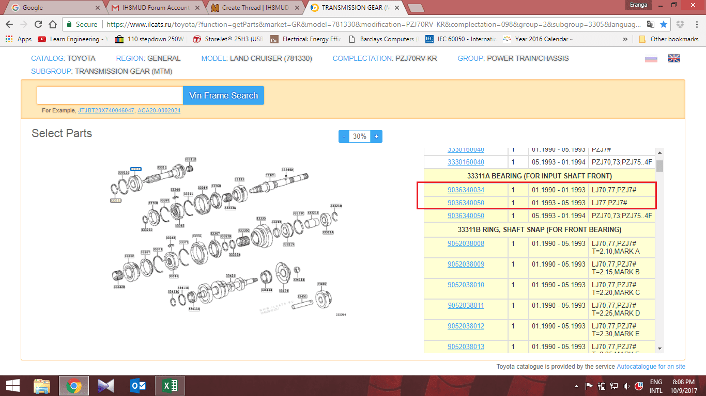The width and height of the screenshot is (706, 396).
Task: Open the translate page icon in address bar
Action: pyautogui.click(x=651, y=24)
